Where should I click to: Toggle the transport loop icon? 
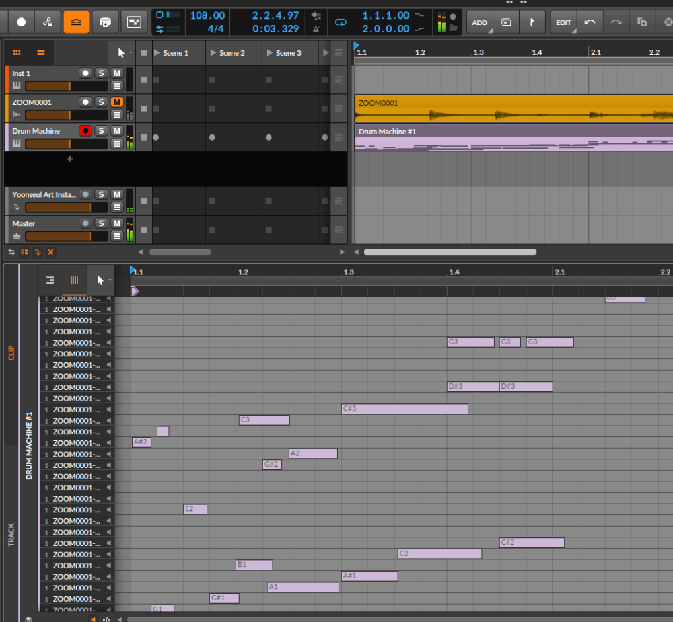pyautogui.click(x=341, y=22)
